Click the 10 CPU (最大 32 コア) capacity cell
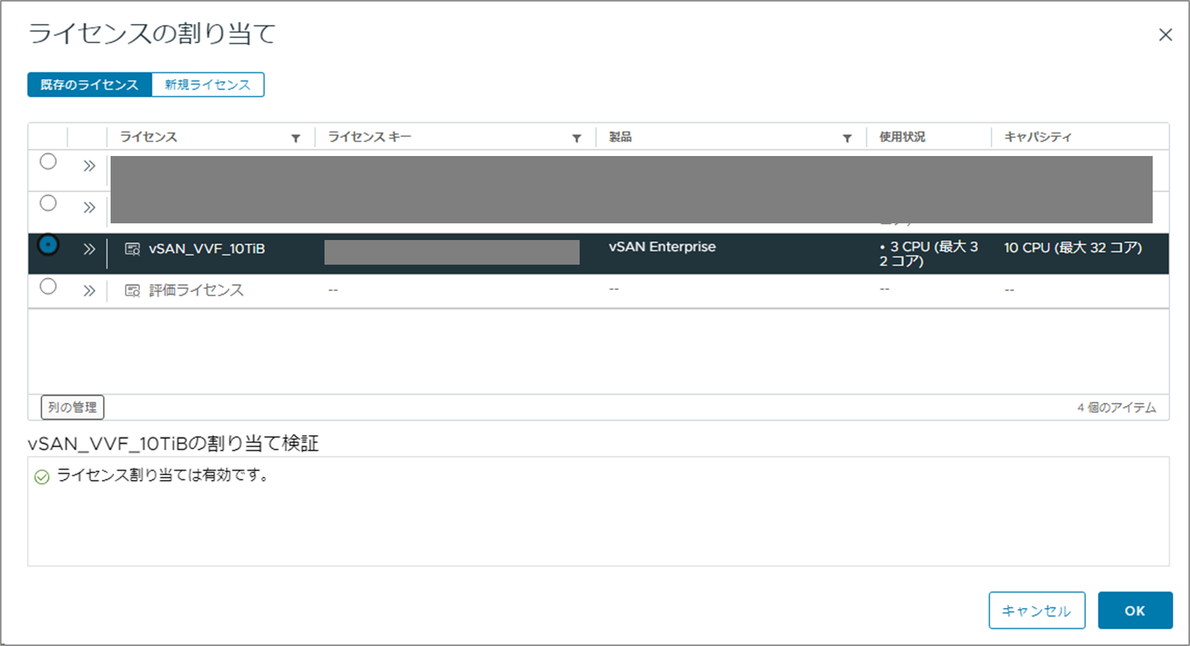This screenshot has width=1190, height=646. coord(1073,248)
